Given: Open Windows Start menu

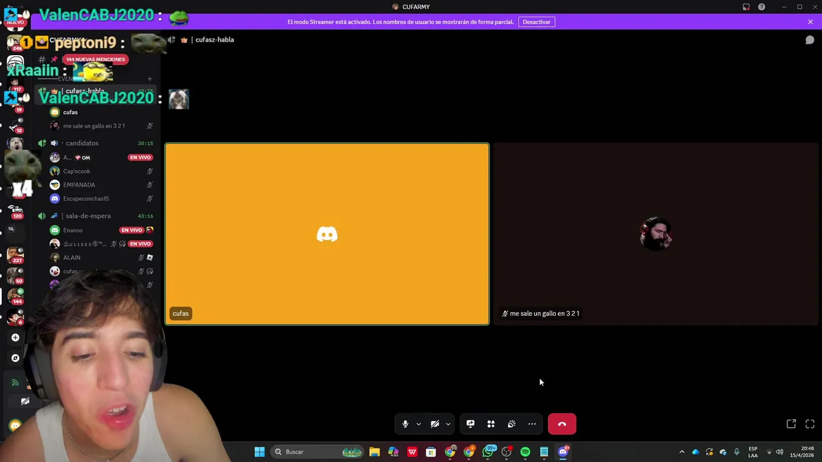Looking at the screenshot, I should coord(259,452).
